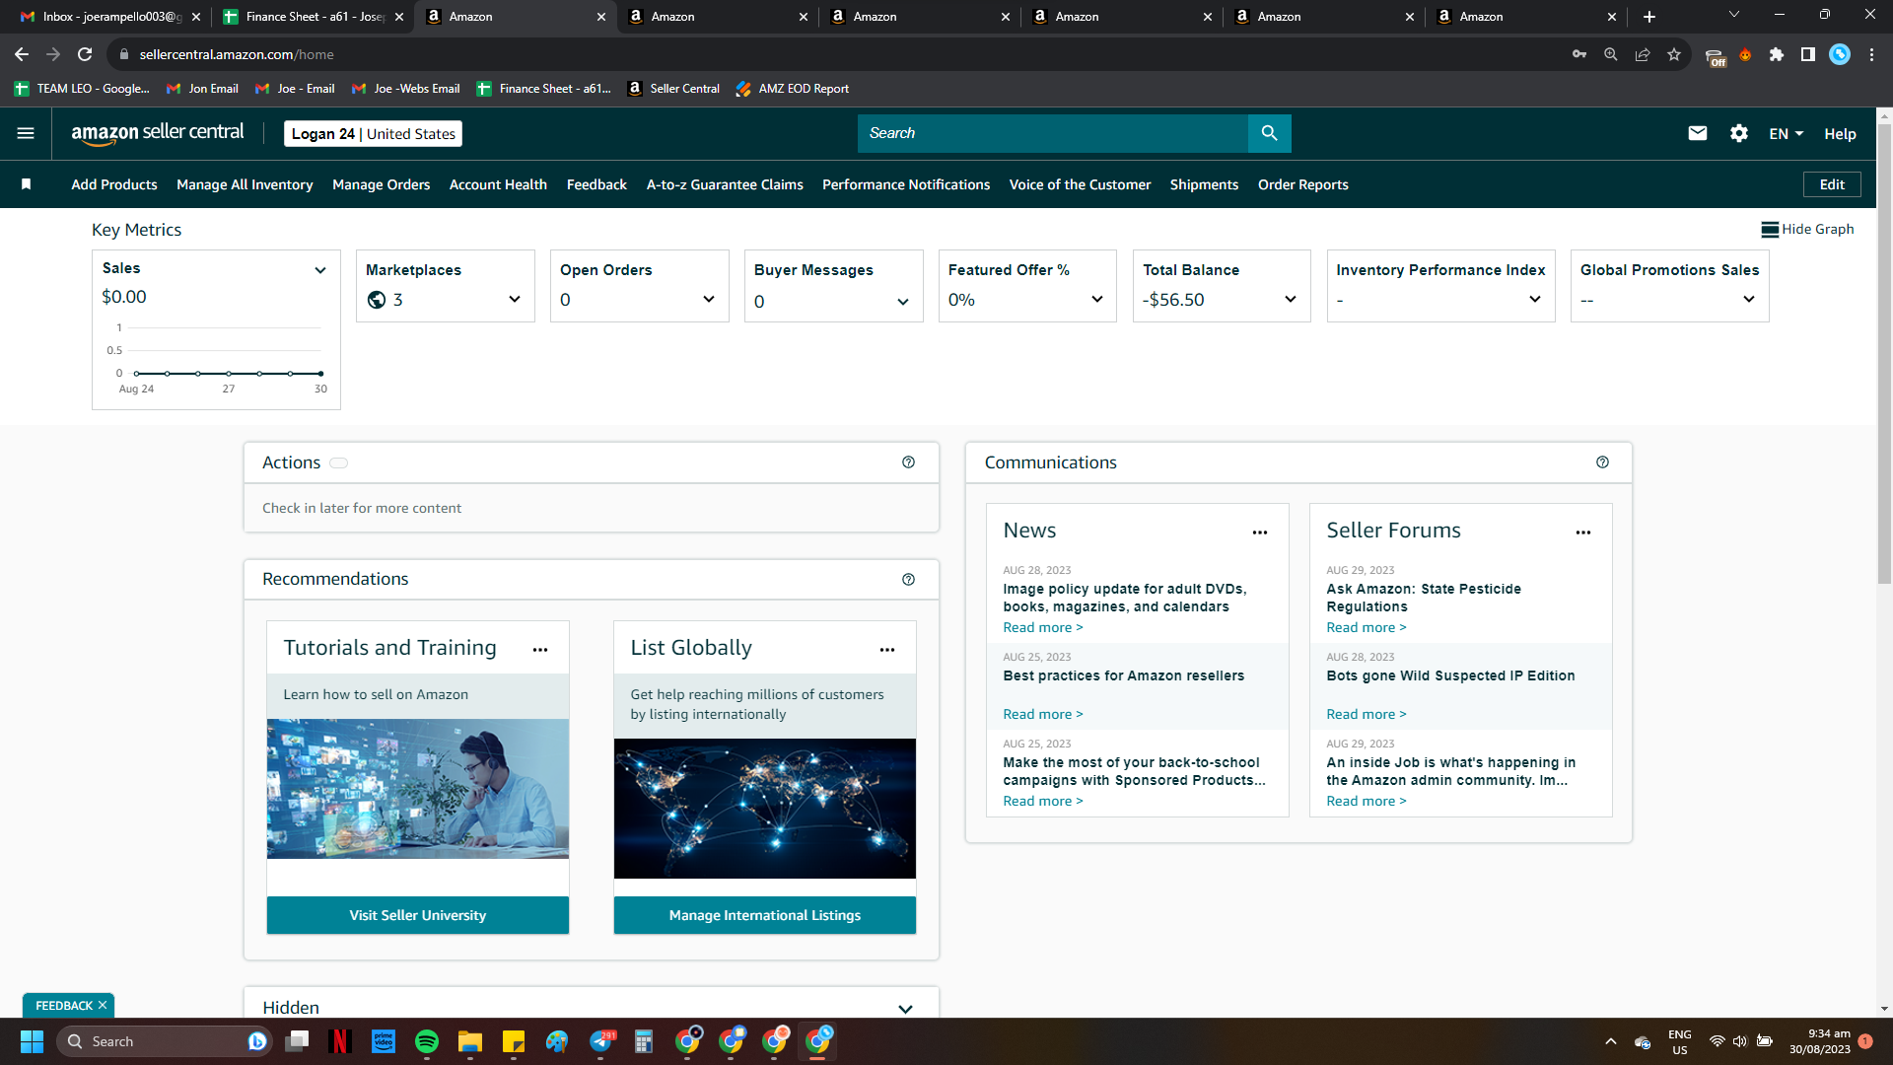
Task: Click the Seller Central search field
Action: pyautogui.click(x=1053, y=133)
